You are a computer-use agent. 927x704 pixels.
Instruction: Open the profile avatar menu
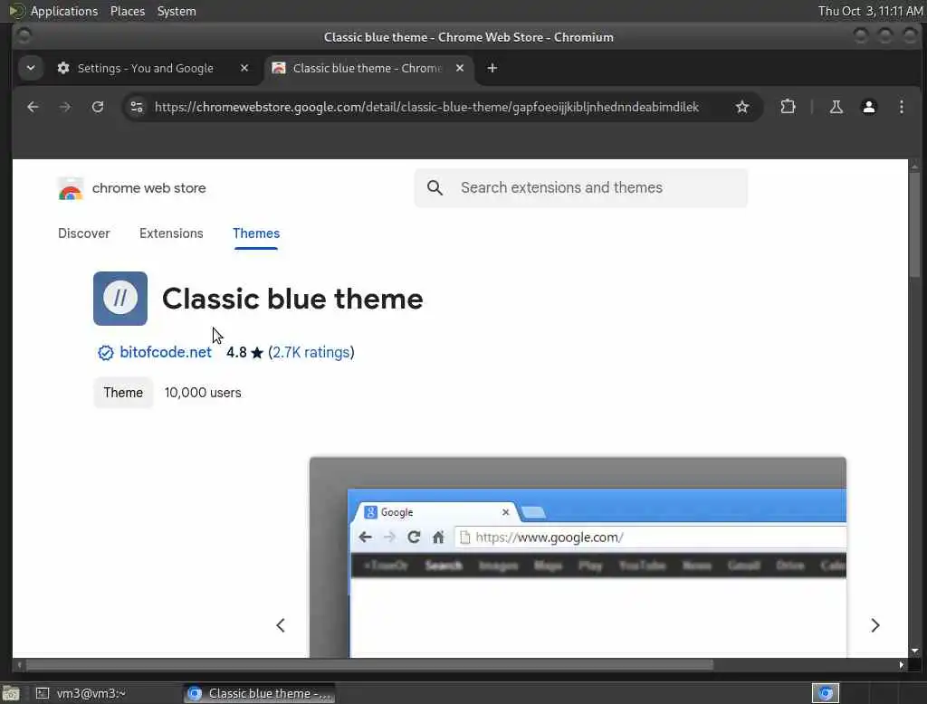click(868, 107)
